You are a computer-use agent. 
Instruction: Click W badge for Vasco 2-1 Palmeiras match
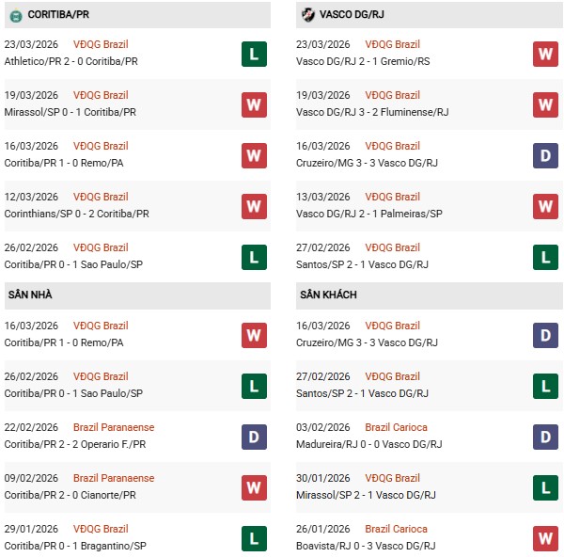pyautogui.click(x=546, y=206)
